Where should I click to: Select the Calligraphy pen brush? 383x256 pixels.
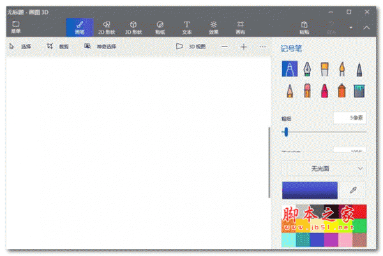[x=307, y=69]
